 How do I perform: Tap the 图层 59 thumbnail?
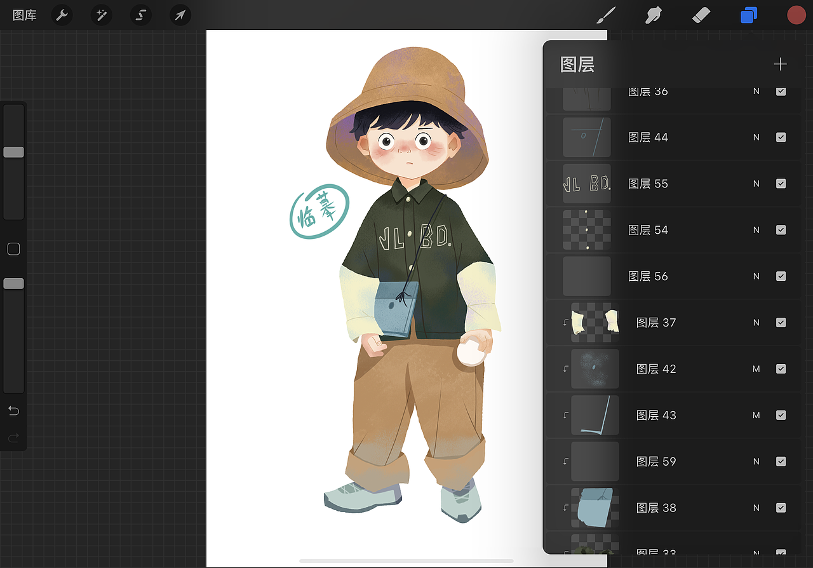tap(595, 462)
